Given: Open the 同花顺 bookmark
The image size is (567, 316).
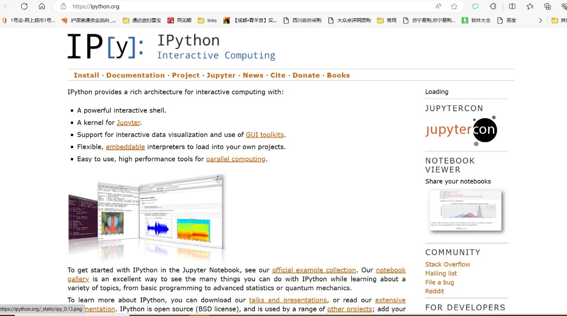Looking at the screenshot, I should (x=179, y=20).
